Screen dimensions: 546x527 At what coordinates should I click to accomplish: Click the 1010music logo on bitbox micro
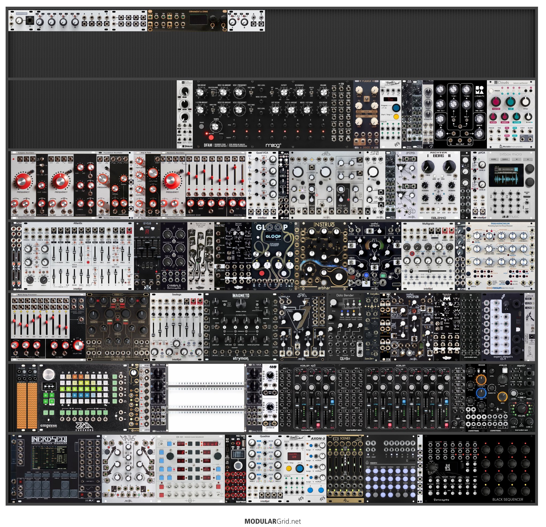pos(511,216)
